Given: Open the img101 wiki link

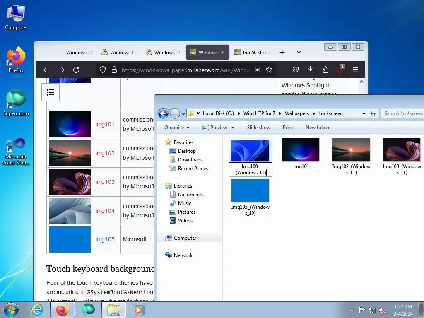Looking at the screenshot, I should click(105, 124).
